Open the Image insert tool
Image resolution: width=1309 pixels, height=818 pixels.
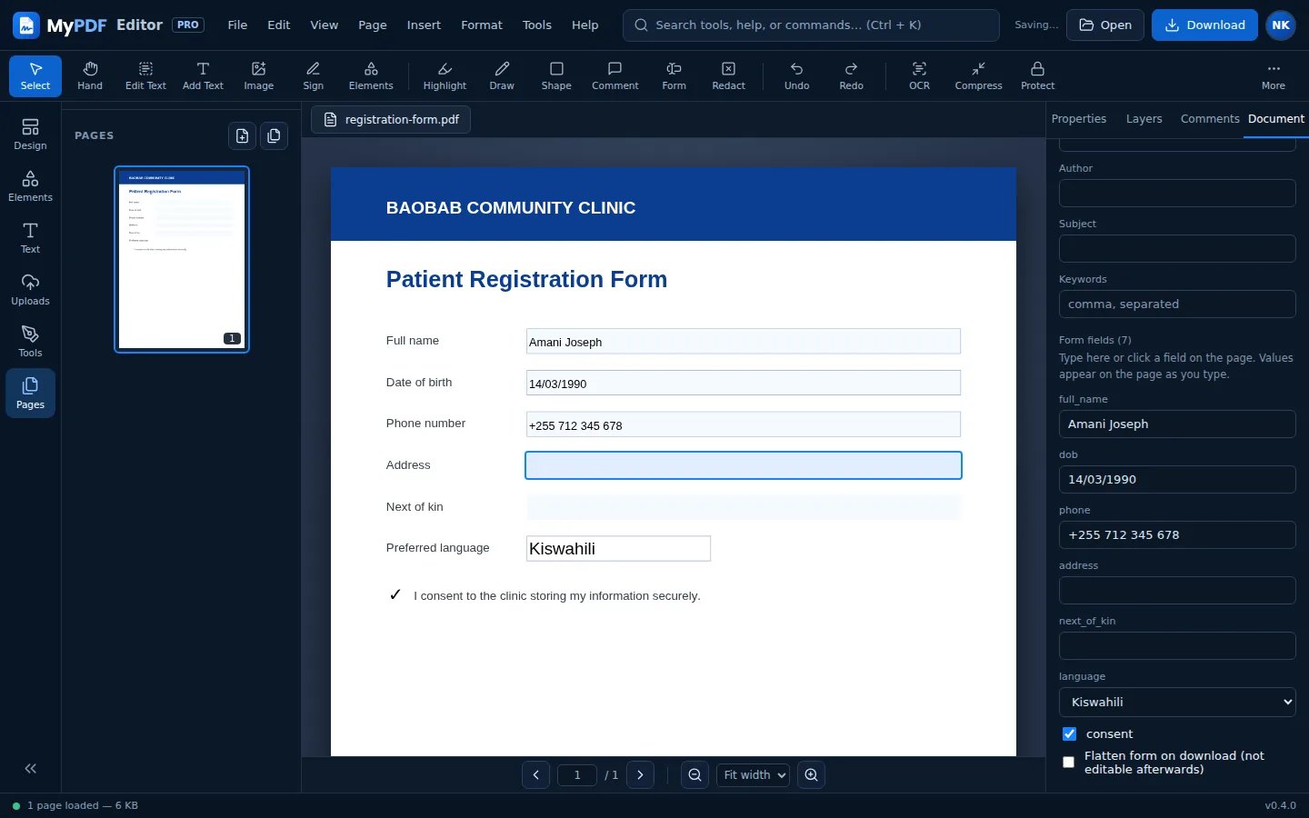[259, 75]
